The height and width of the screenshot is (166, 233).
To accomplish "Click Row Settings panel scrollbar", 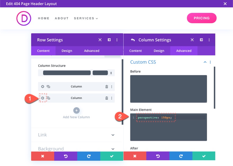I will pos(122,92).
